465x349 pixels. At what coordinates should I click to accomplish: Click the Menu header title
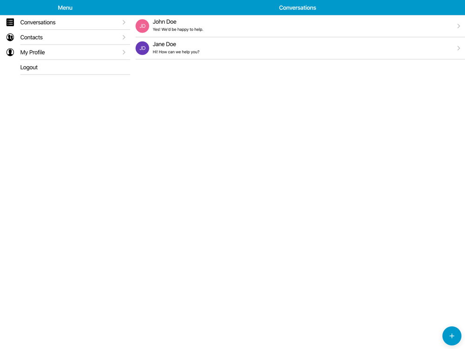coord(65,8)
